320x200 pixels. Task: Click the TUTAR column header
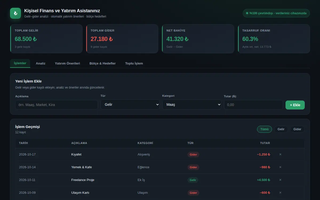(265, 143)
